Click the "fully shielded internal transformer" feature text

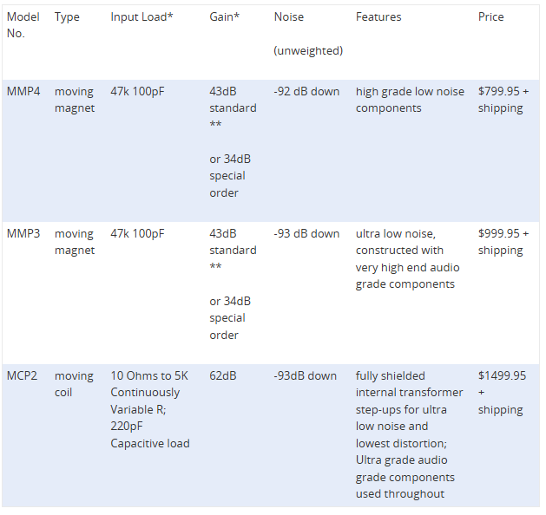click(405, 384)
